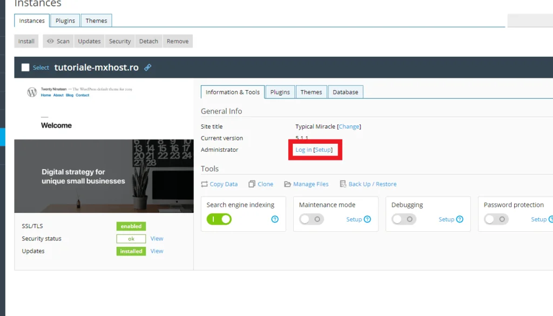
Task: Click the Install button
Action: 26,41
